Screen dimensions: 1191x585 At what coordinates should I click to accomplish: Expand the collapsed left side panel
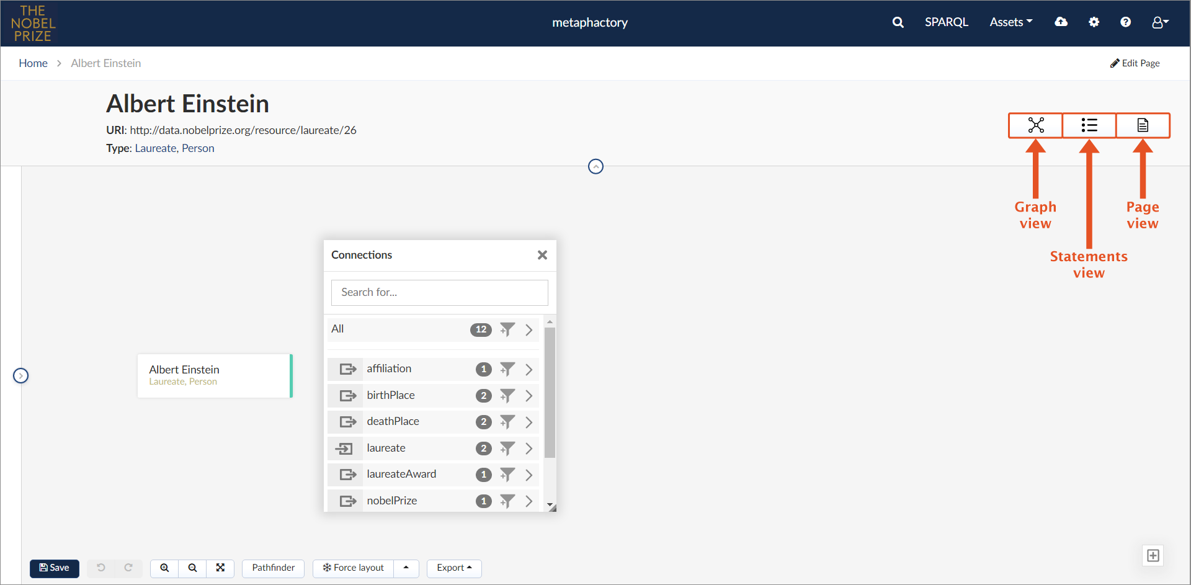[x=20, y=375]
